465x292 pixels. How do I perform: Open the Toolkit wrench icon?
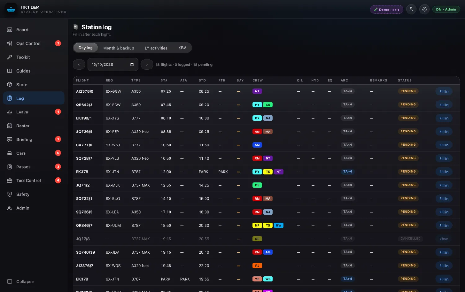click(x=10, y=57)
